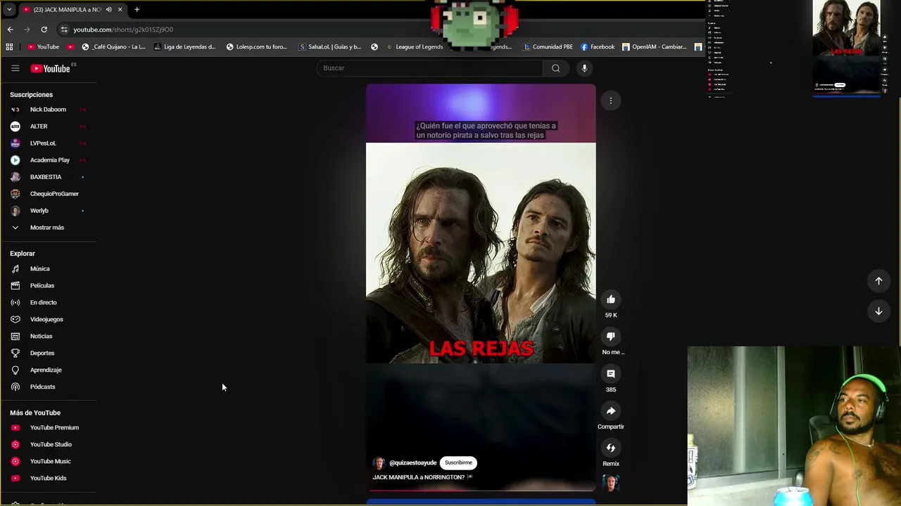Click the channel avatar beside @quizaestoayude

tap(379, 463)
